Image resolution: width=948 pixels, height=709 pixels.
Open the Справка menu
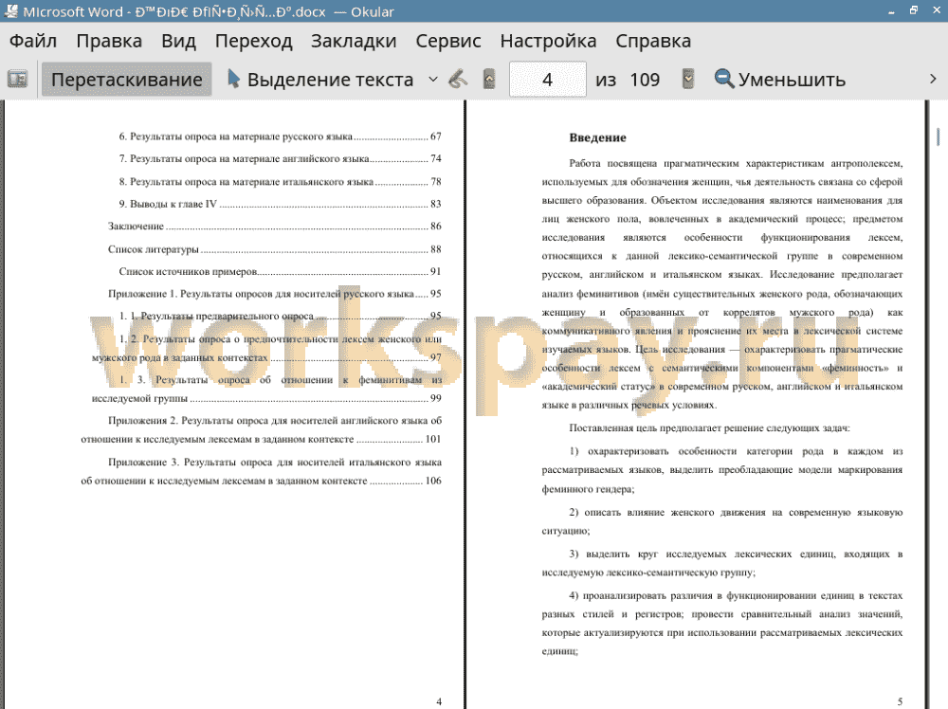[x=653, y=41]
